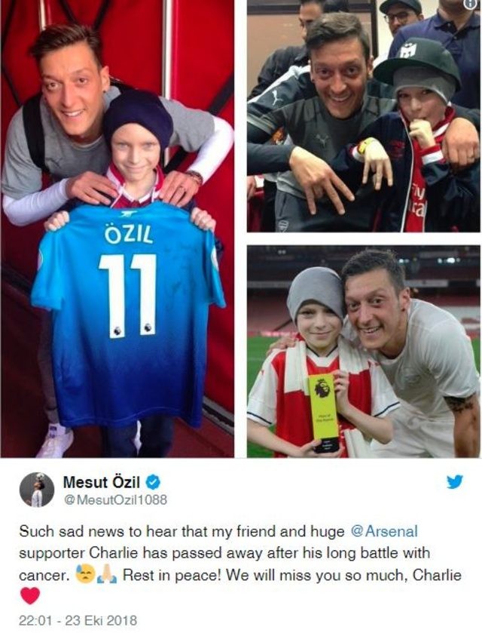Open Mesut Özil's round profile avatar
The image size is (482, 633).
[37, 490]
